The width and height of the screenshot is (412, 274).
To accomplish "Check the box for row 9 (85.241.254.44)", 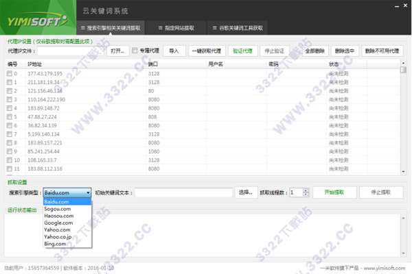I will [10, 151].
